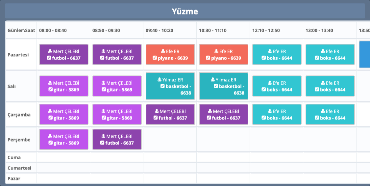370x186 pixels.
Task: Click the 09:40 - 10:20 column header
Action: click(160, 30)
